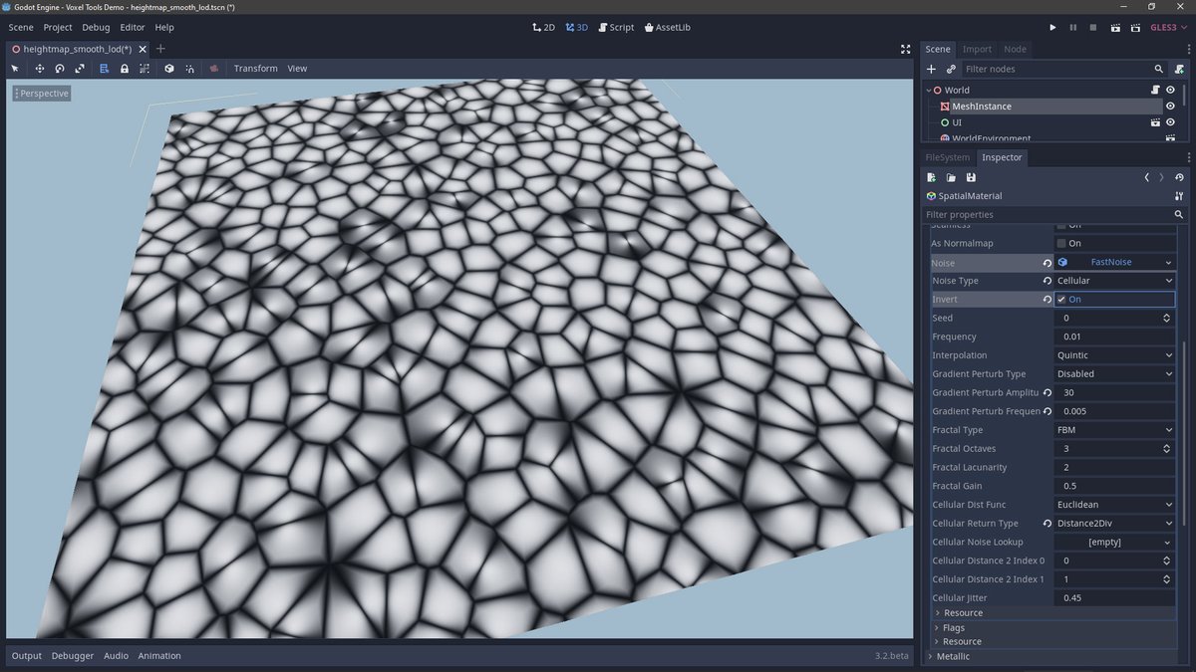The width and height of the screenshot is (1196, 672).
Task: Open the Interpolation Quintic dropdown
Action: 1115,355
